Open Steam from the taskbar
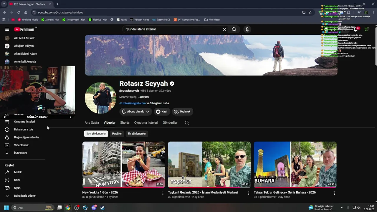Image resolution: width=377 pixels, height=212 pixels. (x=102, y=208)
